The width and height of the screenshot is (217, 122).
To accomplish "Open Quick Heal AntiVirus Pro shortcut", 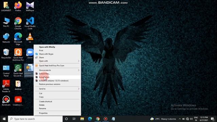I will tap(18, 55).
